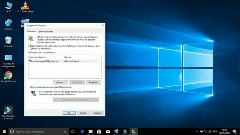The width and height of the screenshot is (240, 135).
Task: Open the Mail app on the taskbar
Action: 108,132
